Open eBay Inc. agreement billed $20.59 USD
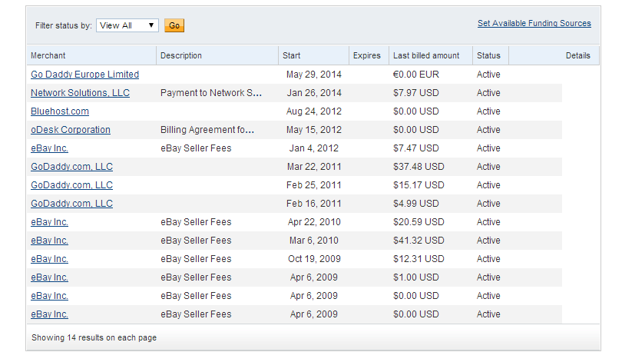The height and width of the screenshot is (362, 622). click(x=49, y=222)
